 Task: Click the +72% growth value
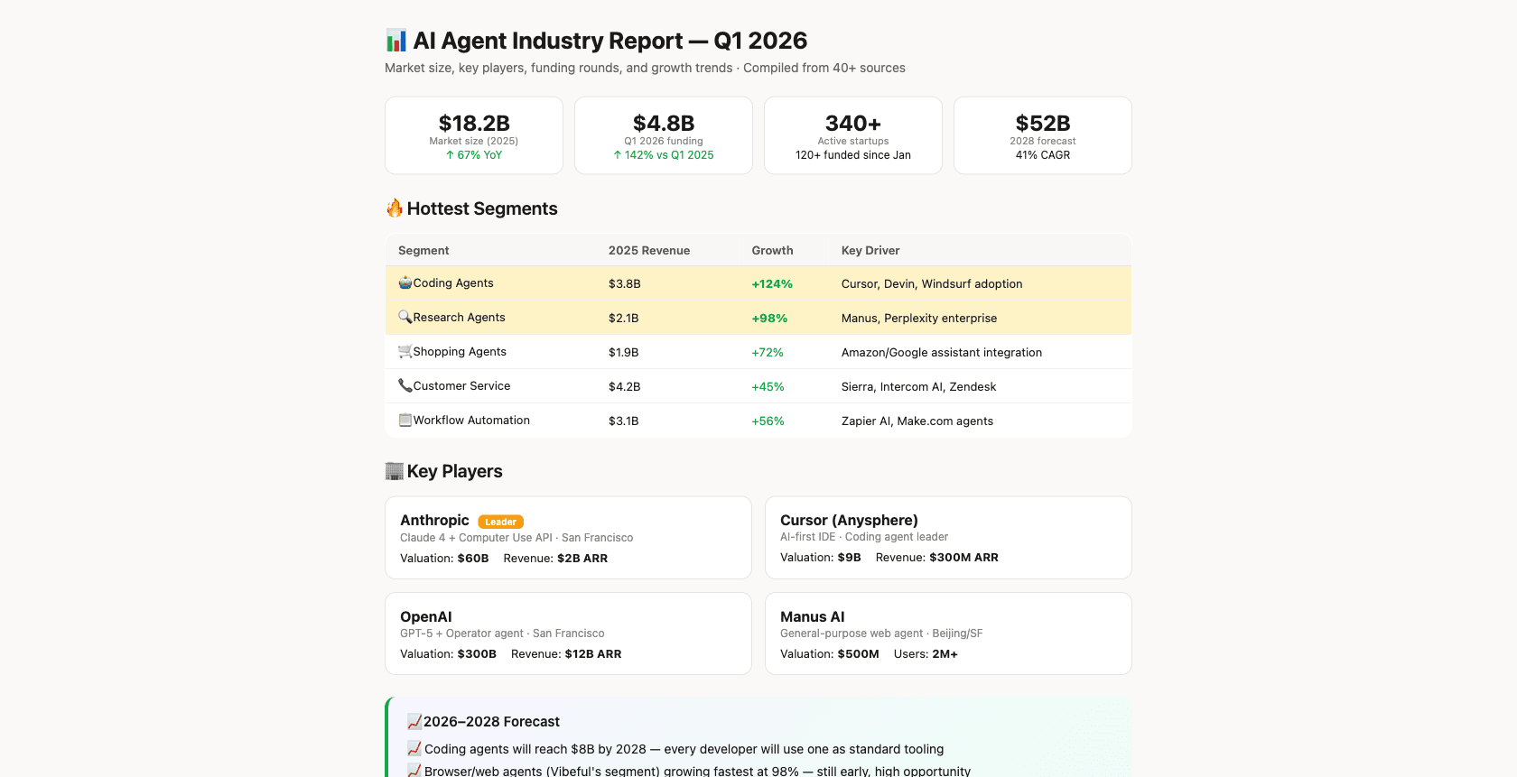[x=768, y=353]
